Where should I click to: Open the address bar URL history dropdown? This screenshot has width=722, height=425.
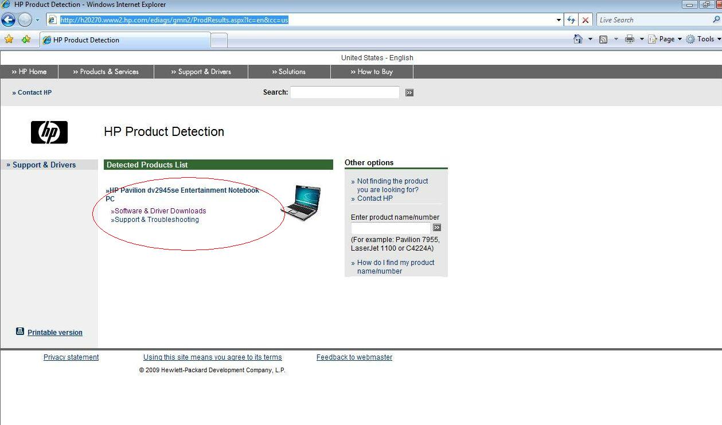coord(559,20)
